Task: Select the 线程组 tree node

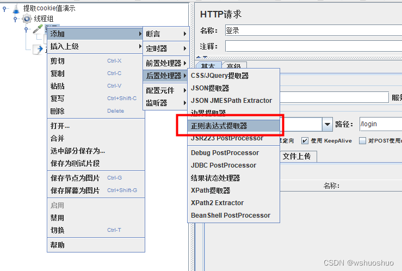Action: tap(44, 19)
